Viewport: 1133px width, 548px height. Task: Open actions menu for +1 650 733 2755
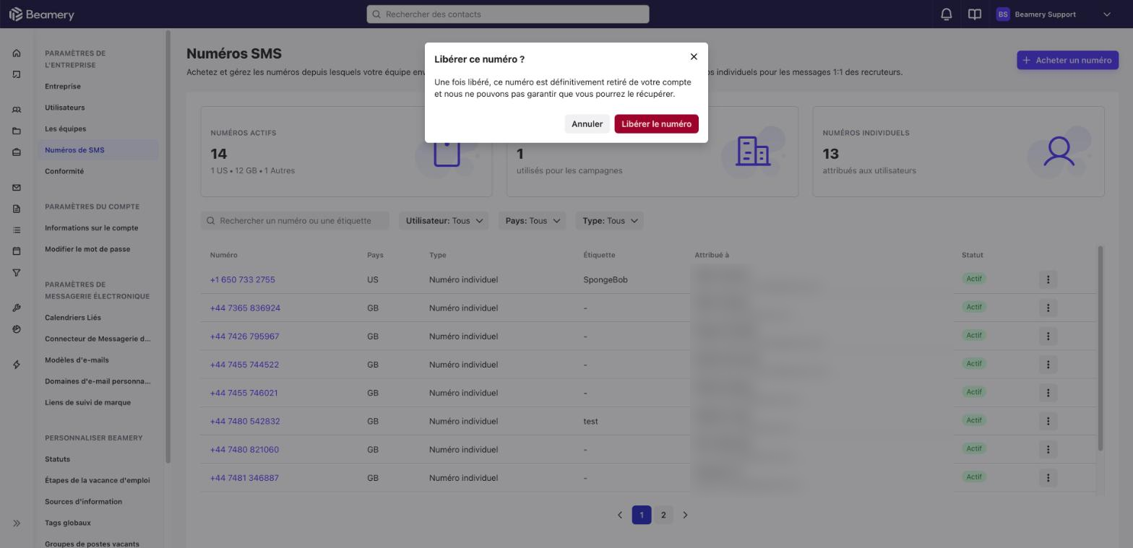coord(1048,279)
